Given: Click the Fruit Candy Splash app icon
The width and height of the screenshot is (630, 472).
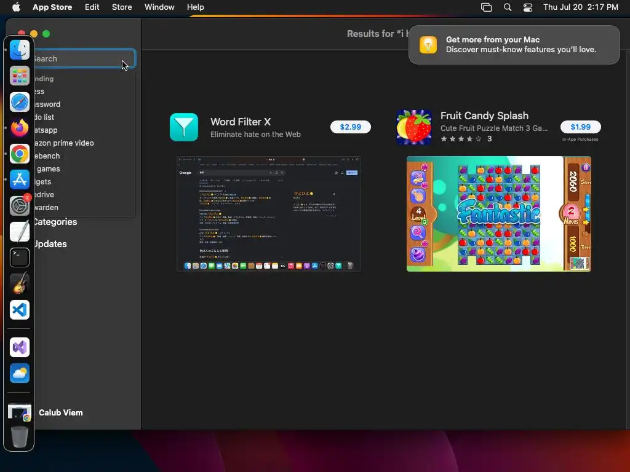Looking at the screenshot, I should tap(414, 127).
